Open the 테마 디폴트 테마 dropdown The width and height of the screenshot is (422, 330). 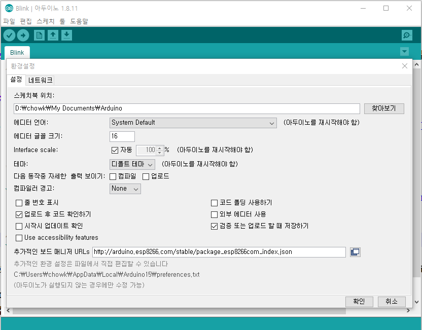(132, 164)
